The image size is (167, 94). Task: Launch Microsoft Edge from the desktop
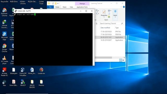(4, 36)
